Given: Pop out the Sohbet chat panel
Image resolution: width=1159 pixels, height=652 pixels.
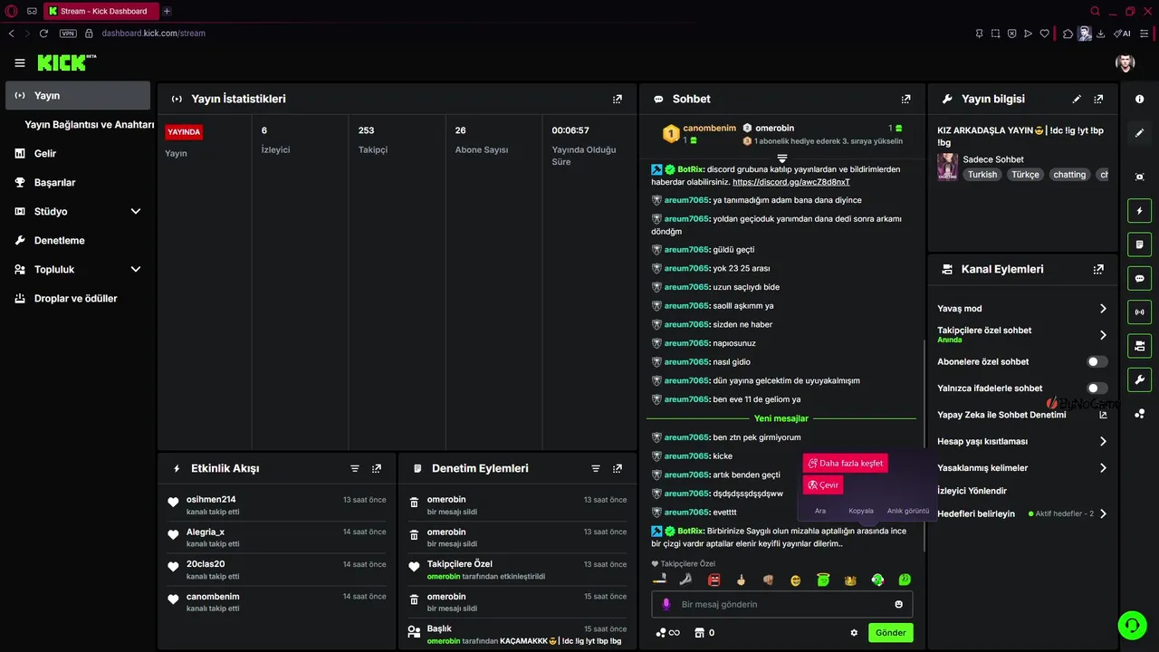Looking at the screenshot, I should coord(905,99).
